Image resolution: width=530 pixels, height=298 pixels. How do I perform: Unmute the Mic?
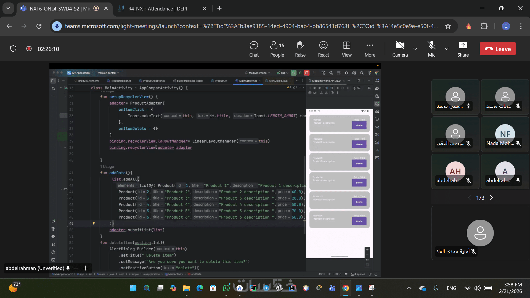(431, 49)
